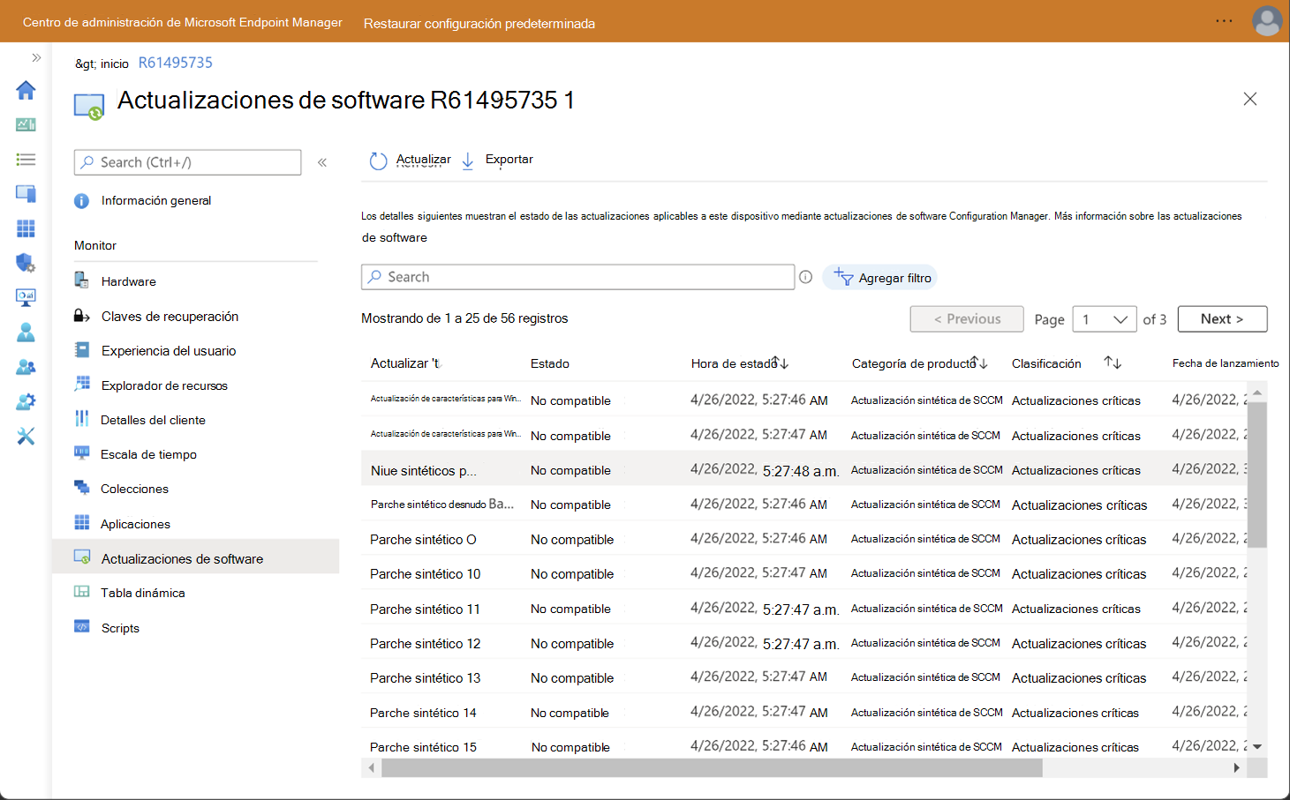
Task: Open the Groups icon in left rail
Action: (x=26, y=367)
